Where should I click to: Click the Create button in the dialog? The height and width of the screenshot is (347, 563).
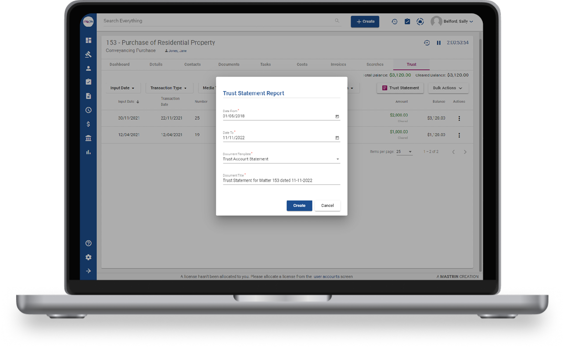(299, 206)
